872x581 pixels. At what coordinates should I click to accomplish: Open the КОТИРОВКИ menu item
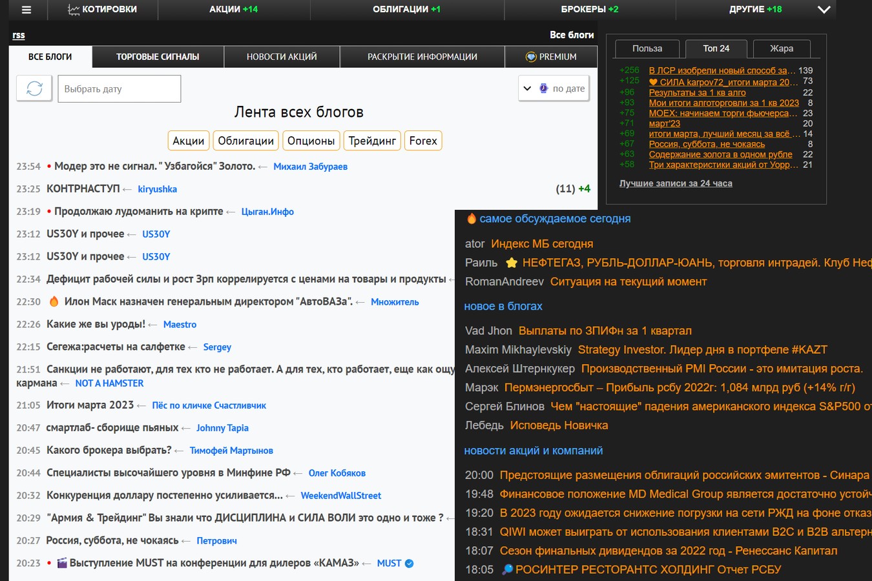point(102,10)
